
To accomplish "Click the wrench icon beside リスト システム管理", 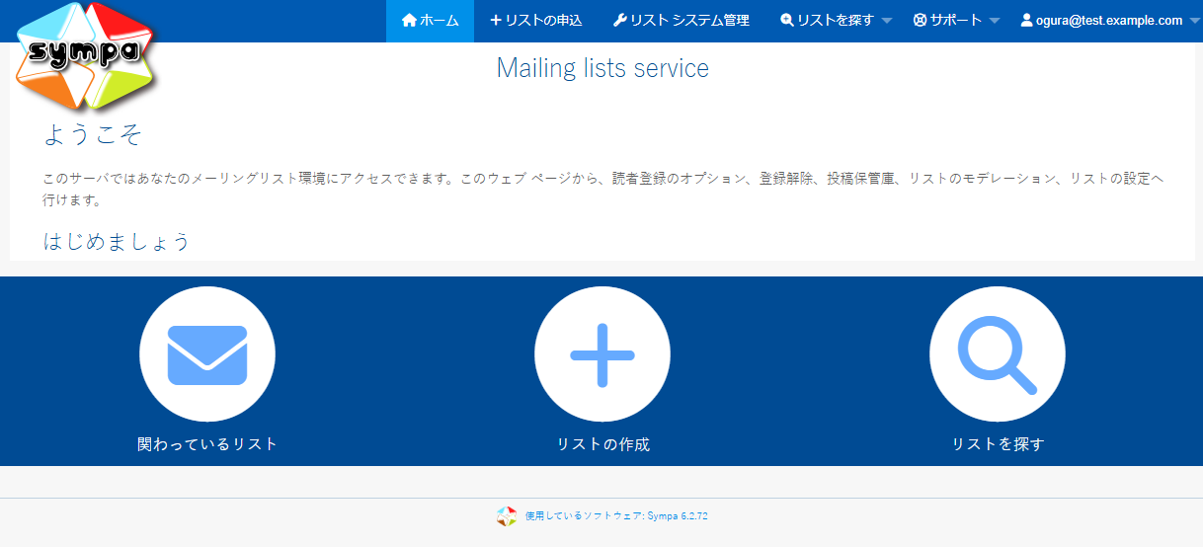I will click(x=619, y=20).
